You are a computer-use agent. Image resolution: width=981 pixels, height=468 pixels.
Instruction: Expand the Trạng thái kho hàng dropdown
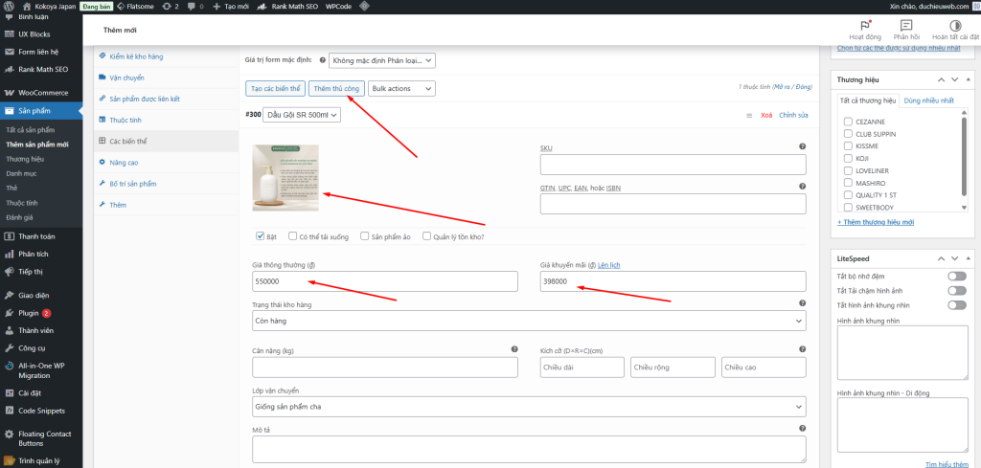(x=529, y=322)
